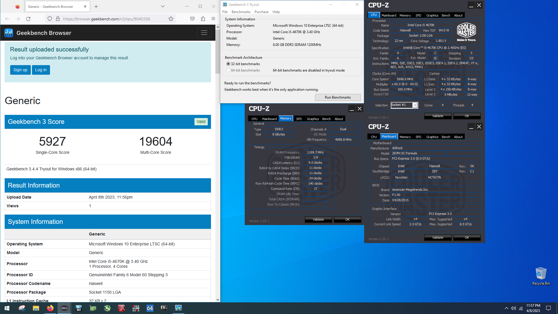Open Firefox extensions puzzle icon
This screenshot has height=314, width=558.
point(203,19)
